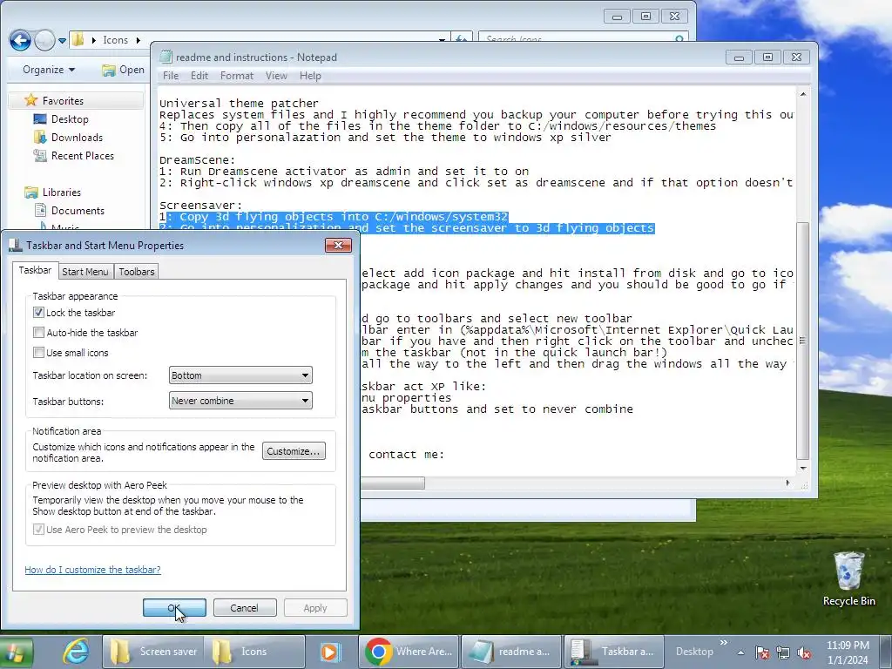Enable Use small icons checkbox
The width and height of the screenshot is (892, 669).
click(38, 352)
